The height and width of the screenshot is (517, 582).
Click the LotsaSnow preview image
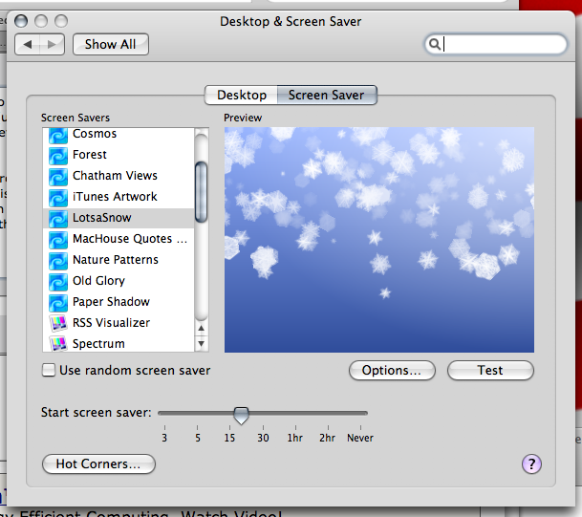click(379, 240)
